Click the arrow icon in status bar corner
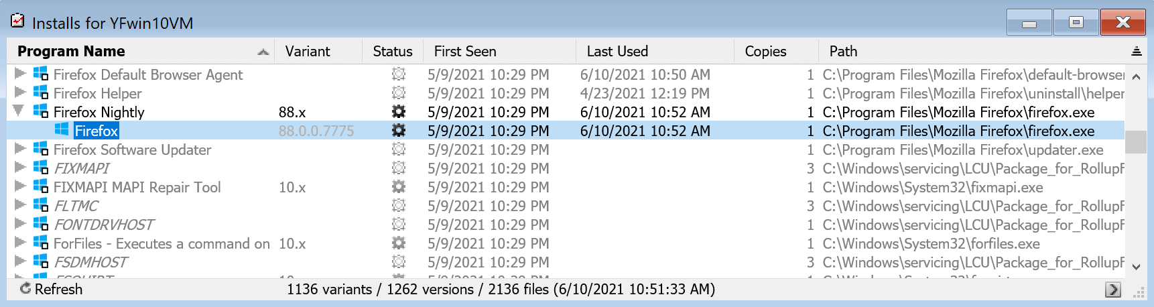The width and height of the screenshot is (1154, 307). [x=1113, y=290]
